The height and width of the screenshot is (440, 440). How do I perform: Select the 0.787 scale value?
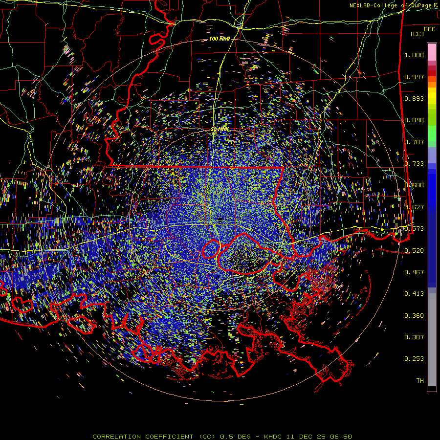pos(414,142)
